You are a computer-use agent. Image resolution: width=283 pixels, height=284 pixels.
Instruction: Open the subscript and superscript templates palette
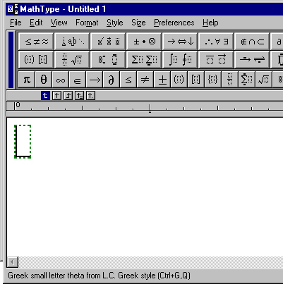coord(108,59)
